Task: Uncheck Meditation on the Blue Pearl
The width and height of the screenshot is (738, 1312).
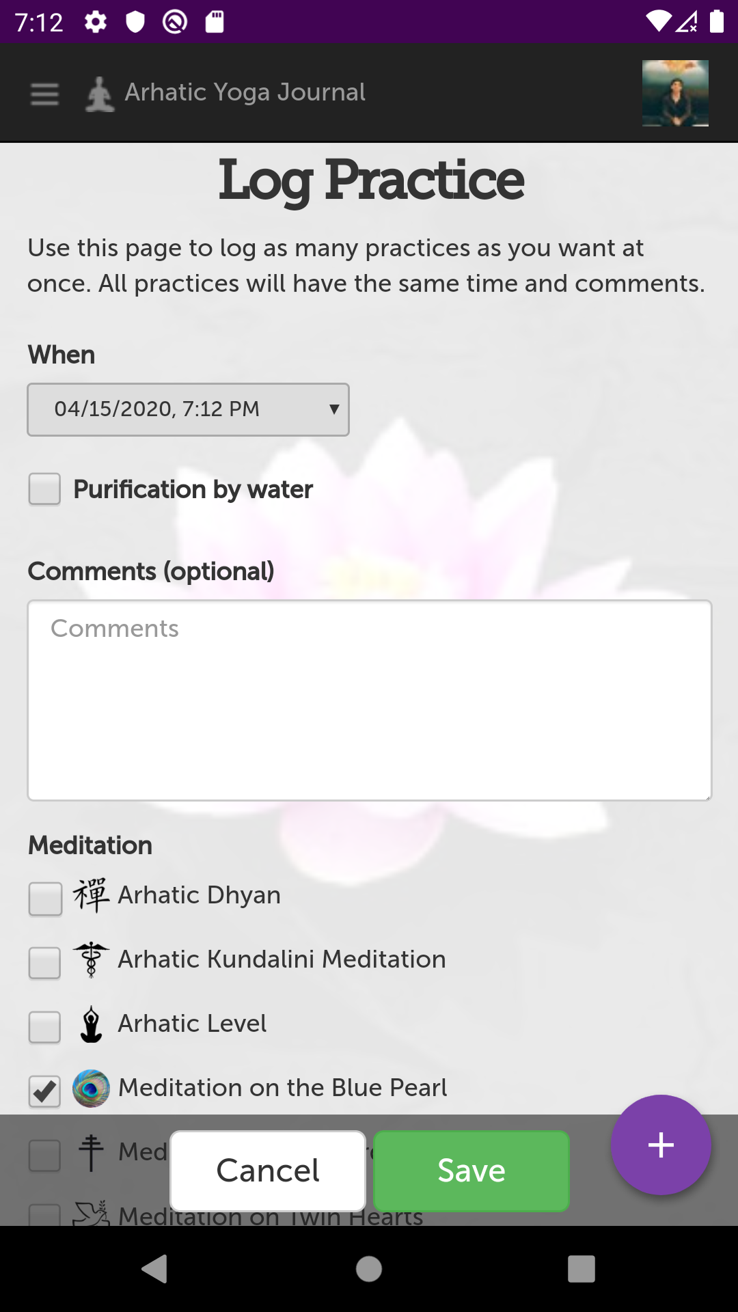Action: 44,1088
